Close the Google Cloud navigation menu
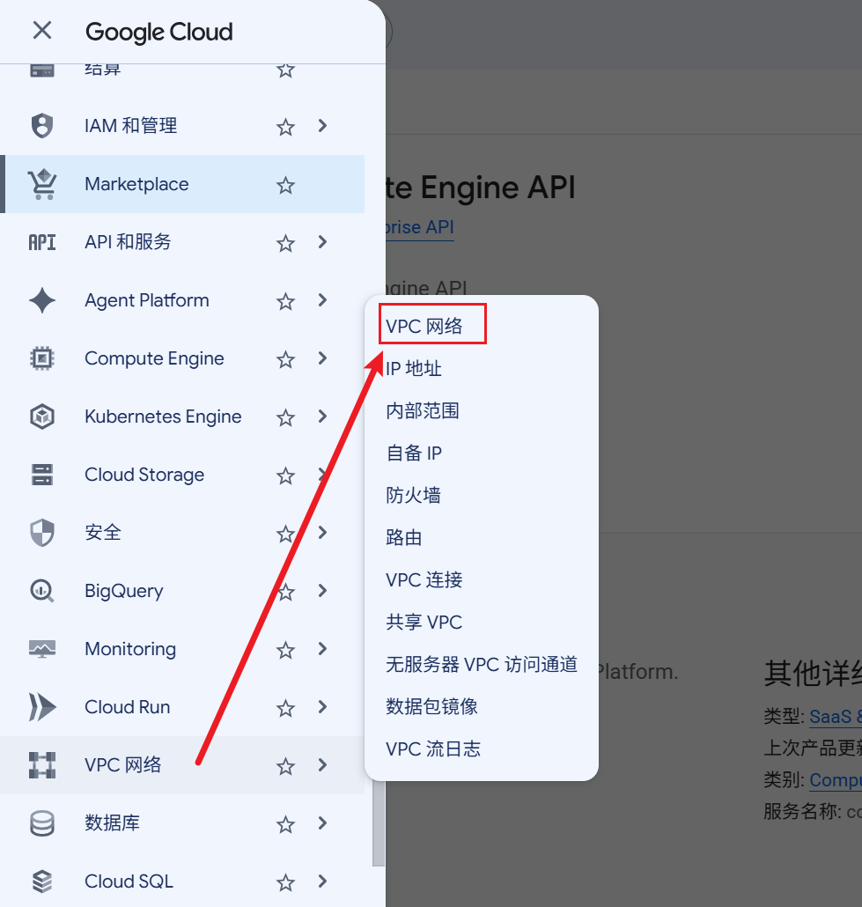The width and height of the screenshot is (862, 907). (x=42, y=30)
